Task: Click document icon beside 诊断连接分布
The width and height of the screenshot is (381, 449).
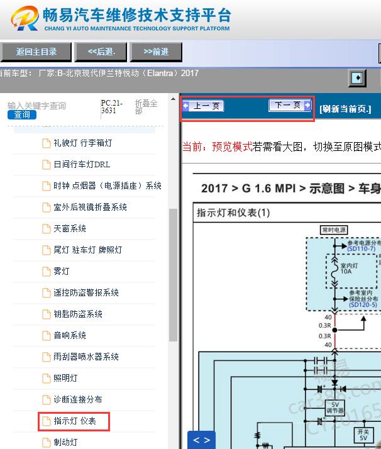Action: click(47, 400)
